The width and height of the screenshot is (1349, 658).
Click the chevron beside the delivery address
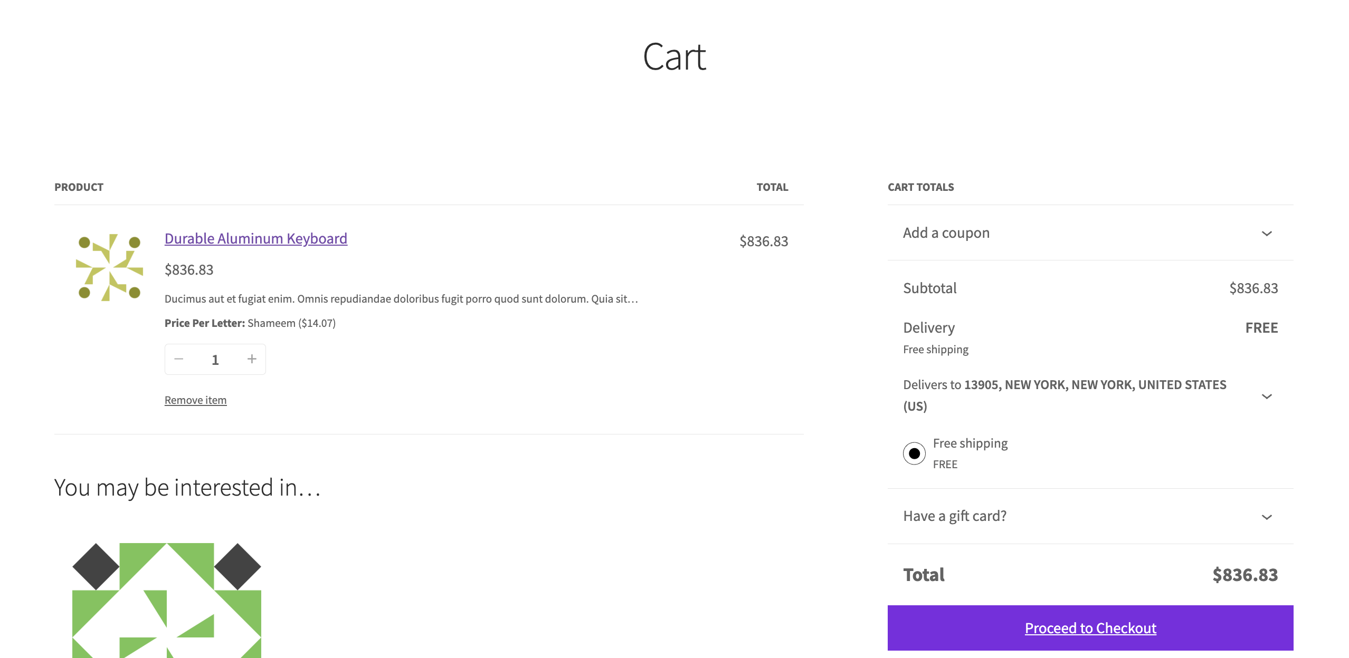point(1267,396)
